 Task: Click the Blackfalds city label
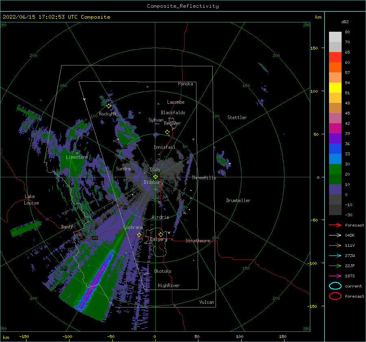tap(173, 113)
